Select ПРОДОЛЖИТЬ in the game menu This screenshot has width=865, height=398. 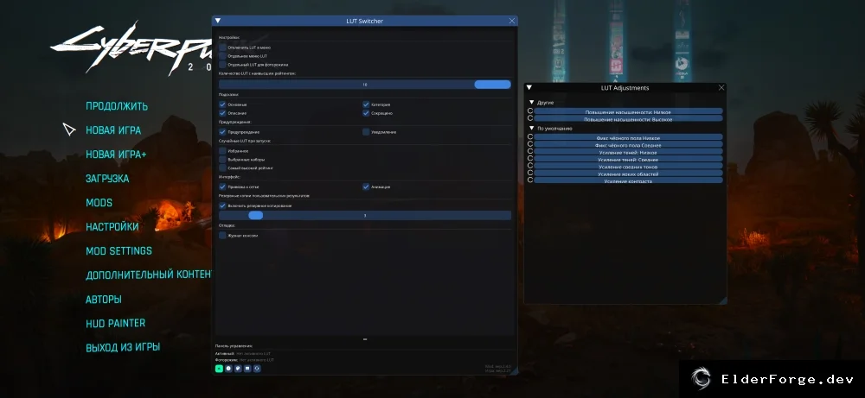[117, 106]
